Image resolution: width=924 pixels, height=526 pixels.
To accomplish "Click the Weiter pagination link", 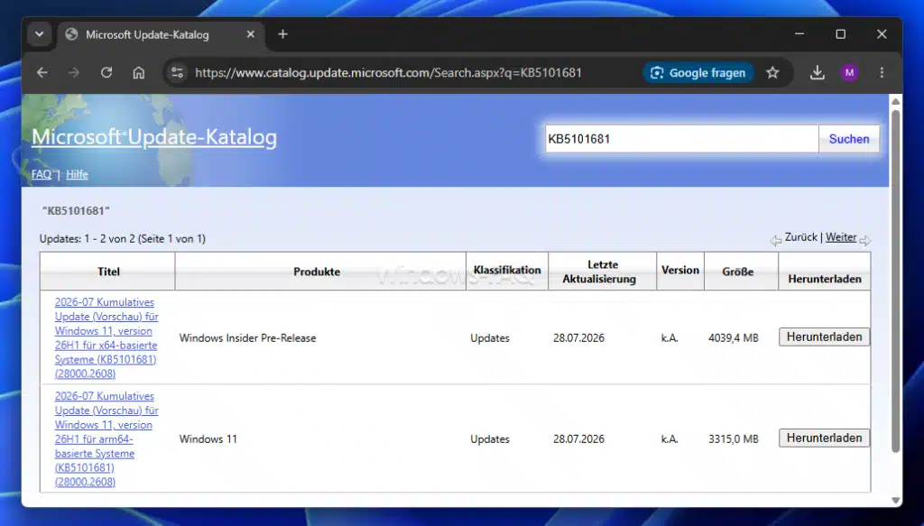I will pyautogui.click(x=841, y=236).
